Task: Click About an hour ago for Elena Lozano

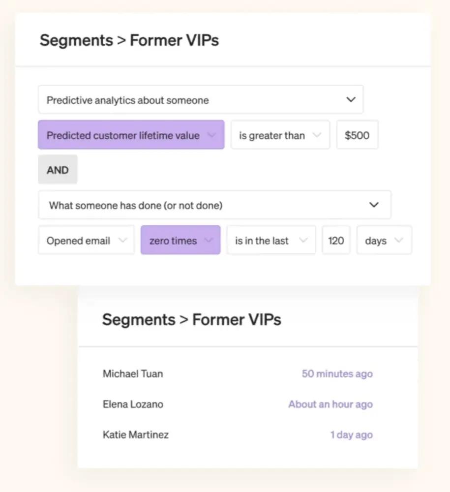Action: [330, 404]
